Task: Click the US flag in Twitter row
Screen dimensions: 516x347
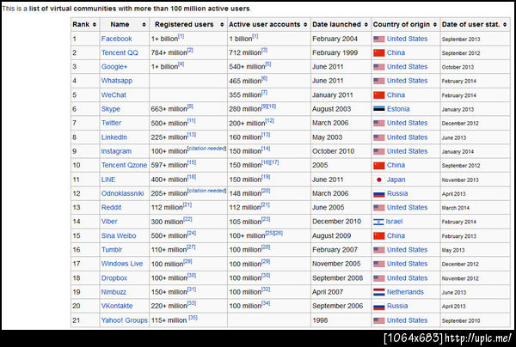Action: pyautogui.click(x=378, y=123)
